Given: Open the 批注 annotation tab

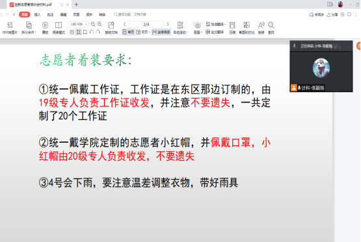Looking at the screenshot, I should [x=50, y=15].
